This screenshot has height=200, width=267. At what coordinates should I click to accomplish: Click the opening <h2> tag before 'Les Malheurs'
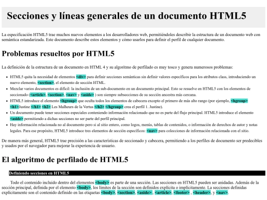click(x=46, y=107)
